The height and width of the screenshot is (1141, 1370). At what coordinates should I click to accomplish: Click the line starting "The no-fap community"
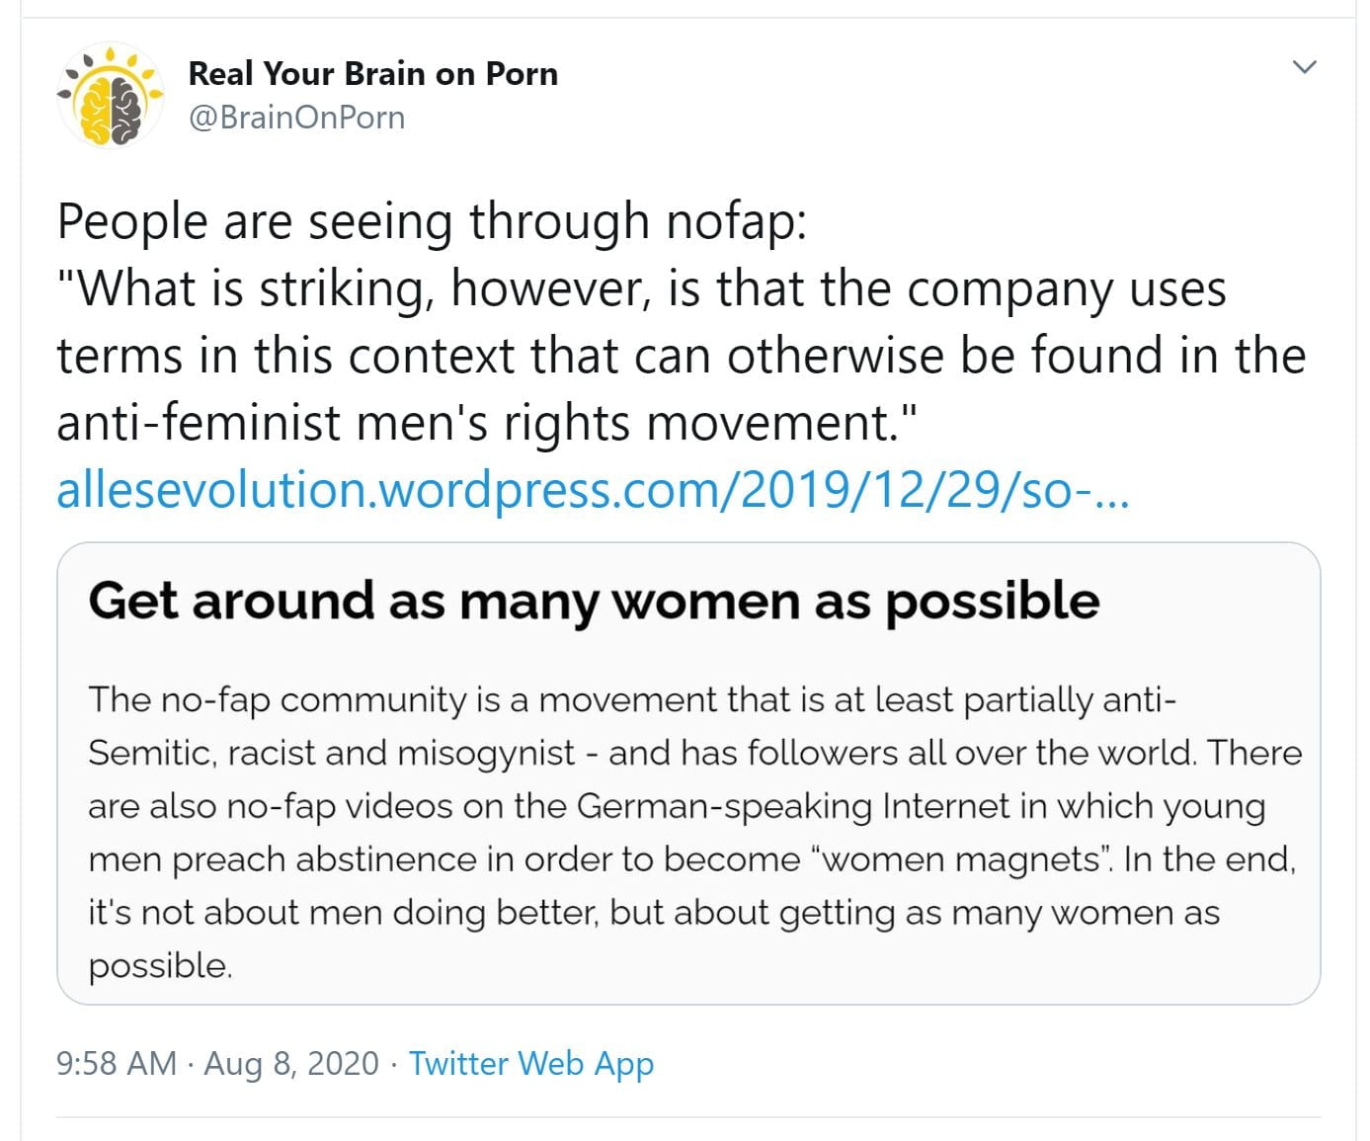(632, 699)
